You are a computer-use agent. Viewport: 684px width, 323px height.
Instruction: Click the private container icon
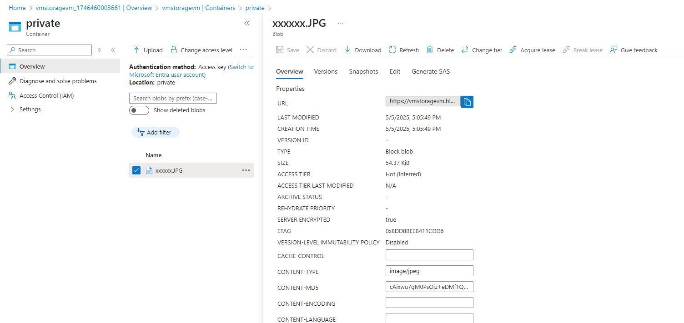(x=15, y=27)
